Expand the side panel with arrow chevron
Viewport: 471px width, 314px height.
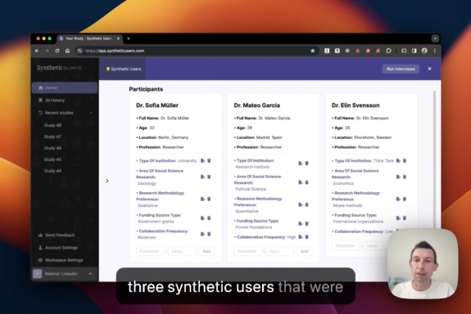(x=107, y=181)
